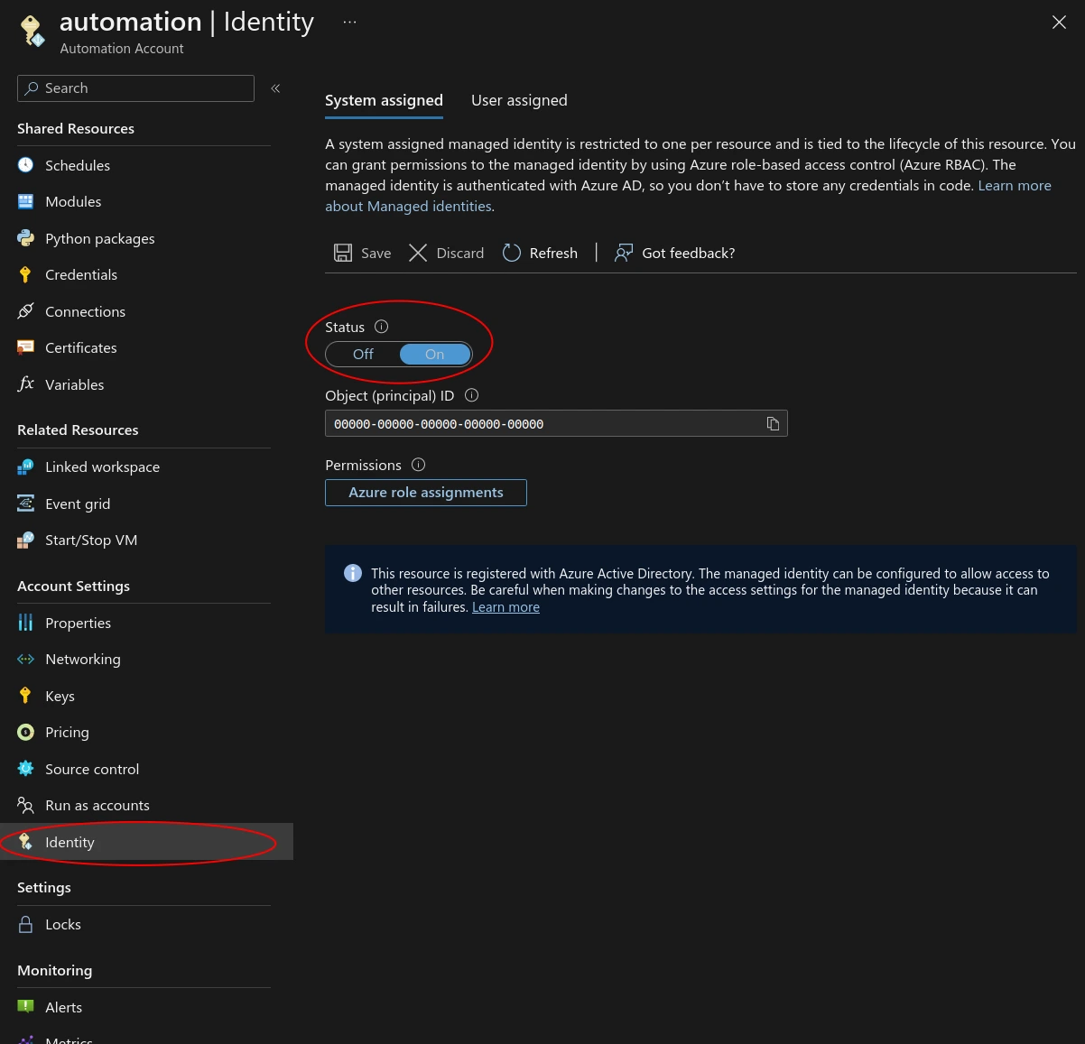Viewport: 1085px width, 1044px height.
Task: Select the On option of Status toggle
Action: coord(435,355)
